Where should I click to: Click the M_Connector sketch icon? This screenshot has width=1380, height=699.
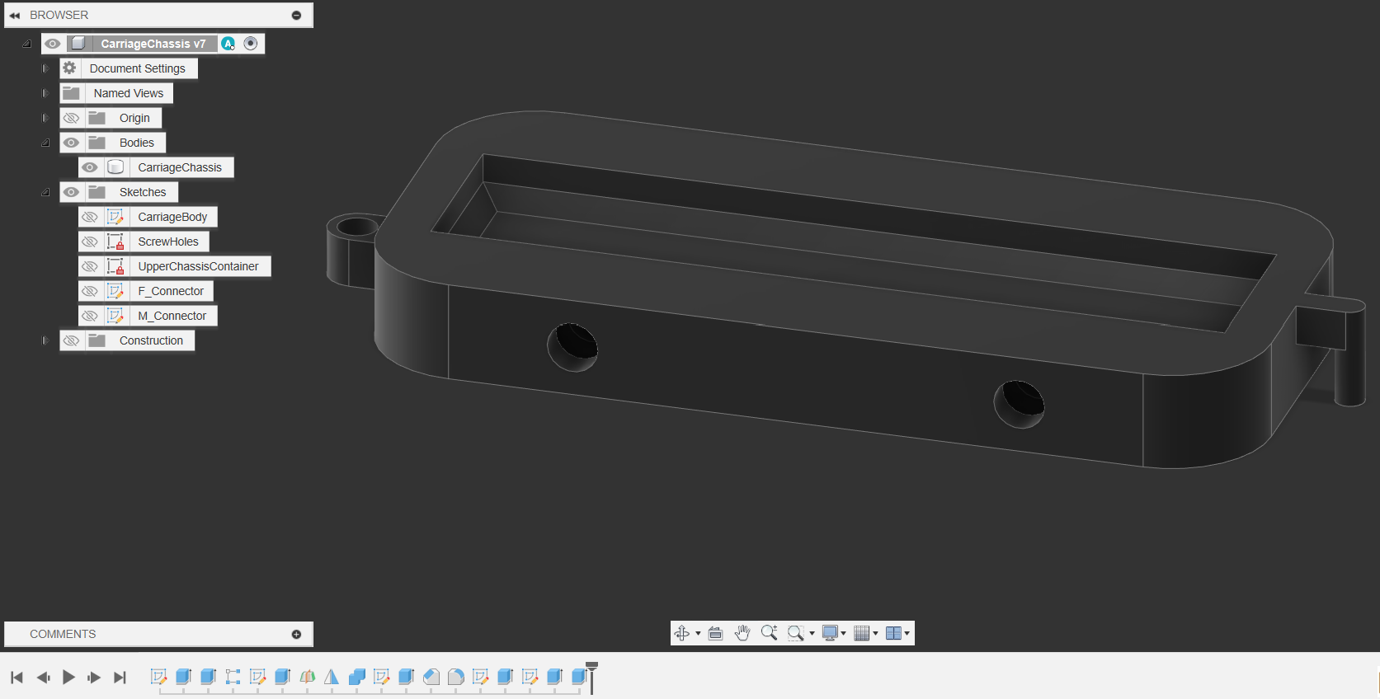tap(115, 316)
